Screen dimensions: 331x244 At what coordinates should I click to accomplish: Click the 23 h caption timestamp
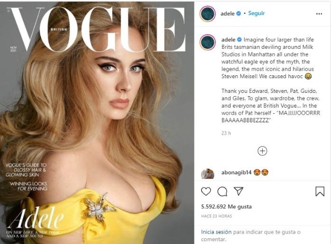click(226, 133)
